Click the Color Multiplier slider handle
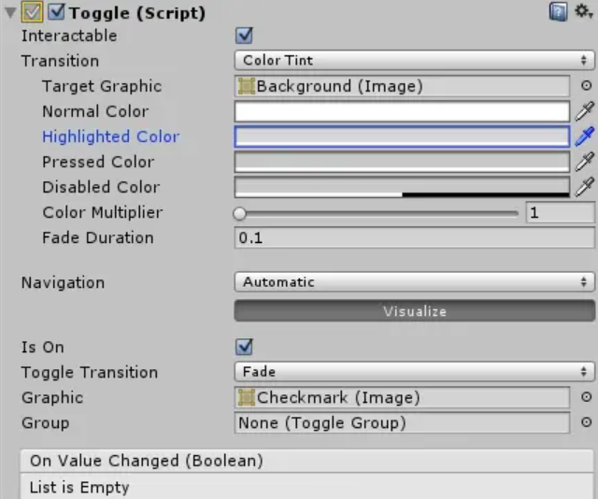The height and width of the screenshot is (499, 598). point(240,213)
